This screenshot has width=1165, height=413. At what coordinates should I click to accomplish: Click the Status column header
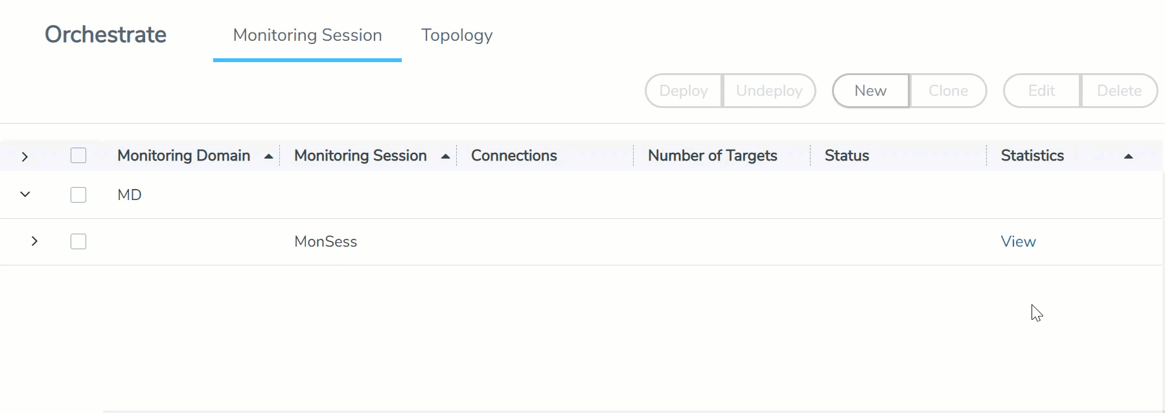pyautogui.click(x=846, y=155)
